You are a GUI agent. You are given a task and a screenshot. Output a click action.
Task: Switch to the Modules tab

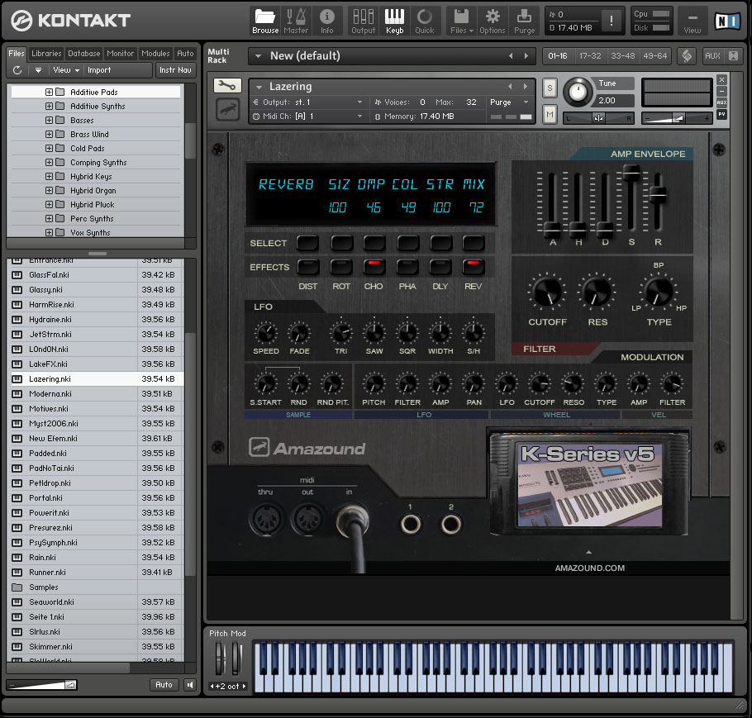(x=155, y=53)
